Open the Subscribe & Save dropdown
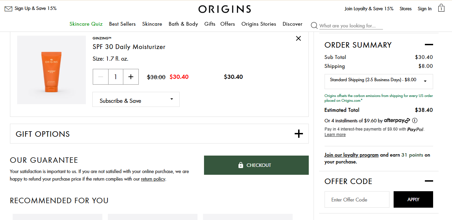Viewport: 452px width, 220px height. pos(136,99)
